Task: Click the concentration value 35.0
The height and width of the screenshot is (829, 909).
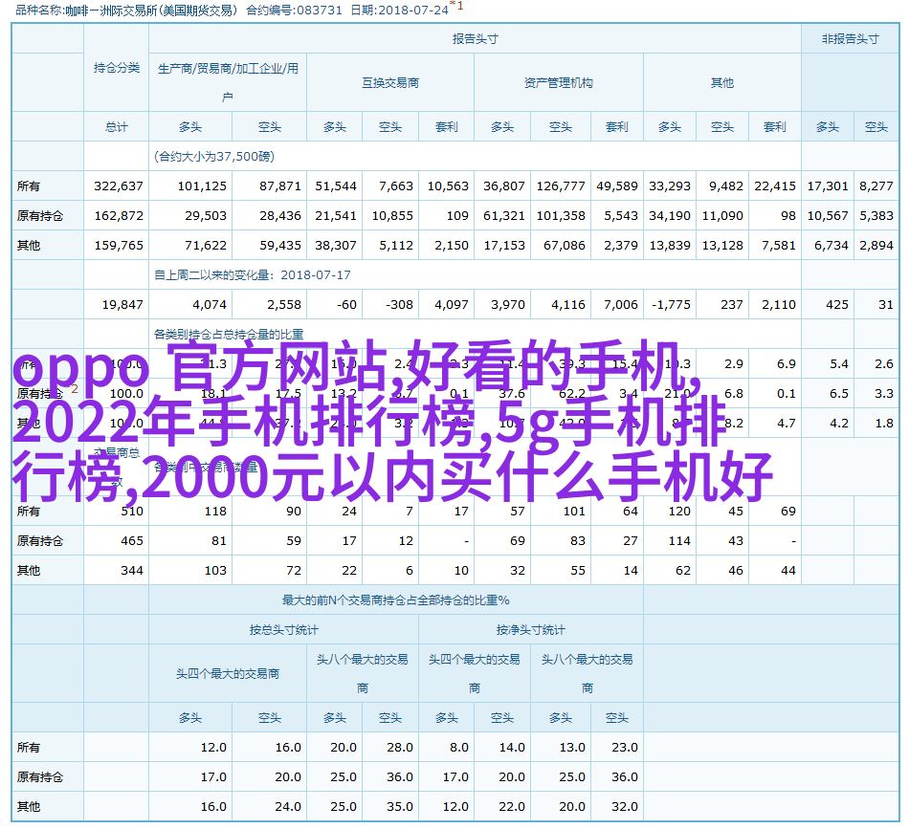Action: [x=400, y=806]
